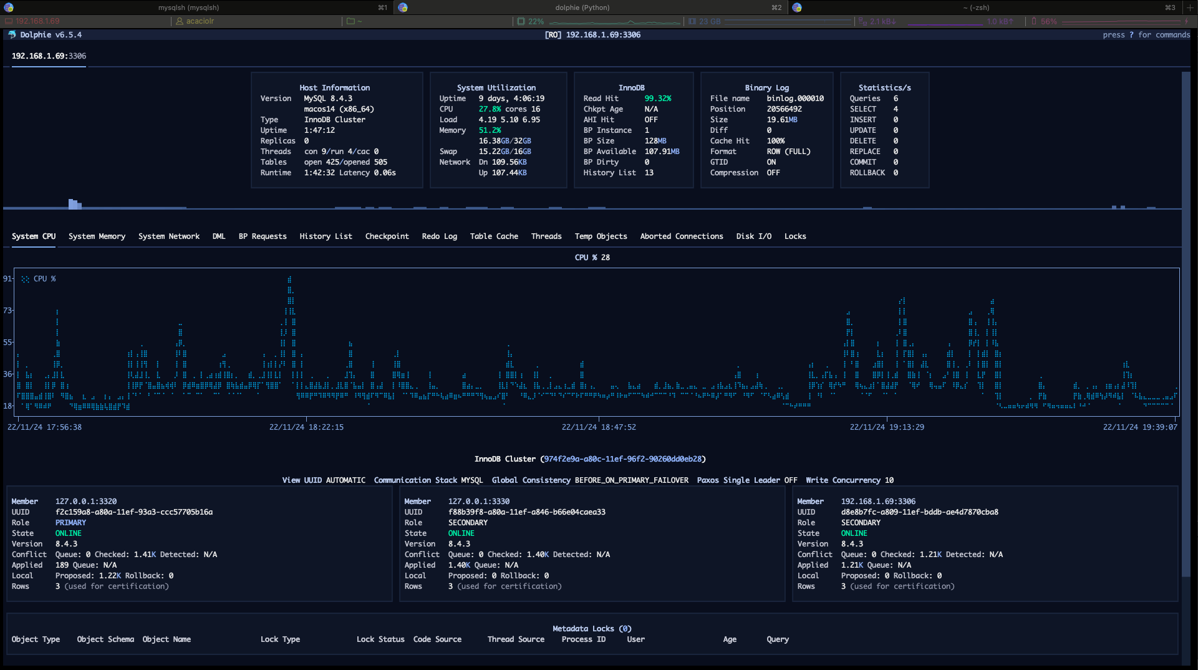The height and width of the screenshot is (670, 1198).
Task: Open the System Memory graph tab
Action: pyautogui.click(x=97, y=236)
